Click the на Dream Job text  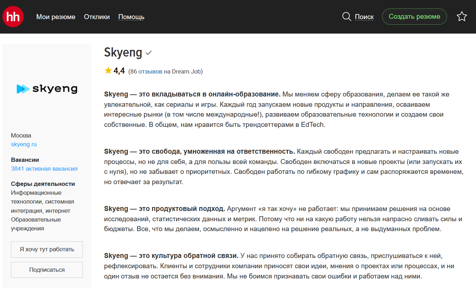pyautogui.click(x=182, y=71)
